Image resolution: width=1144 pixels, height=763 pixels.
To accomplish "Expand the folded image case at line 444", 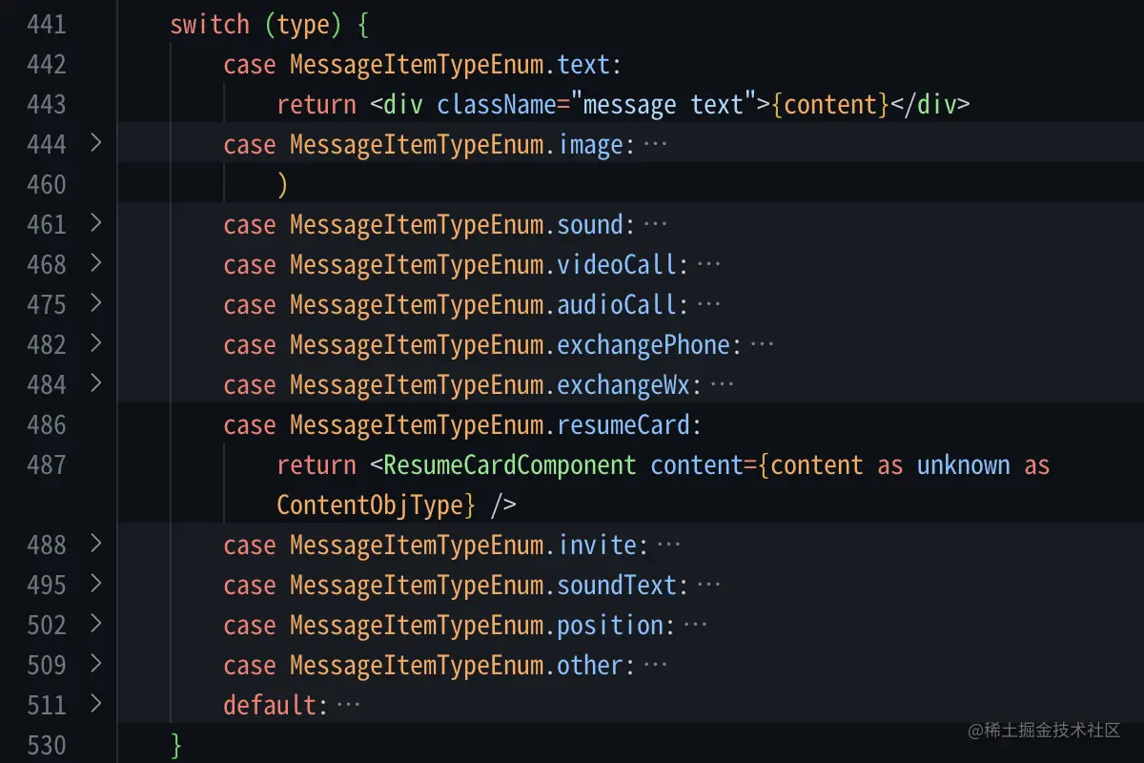I will [x=95, y=144].
